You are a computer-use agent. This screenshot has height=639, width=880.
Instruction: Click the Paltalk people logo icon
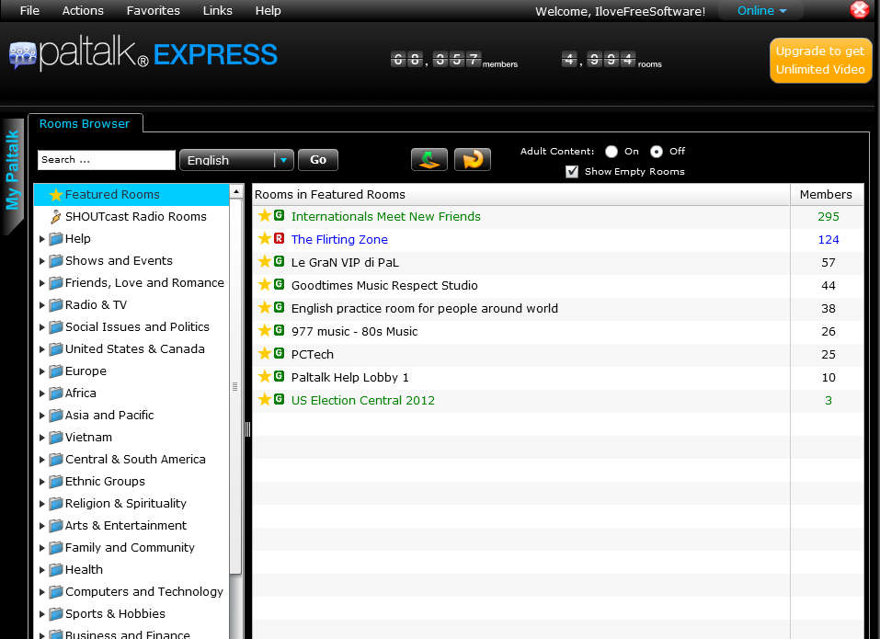point(22,55)
